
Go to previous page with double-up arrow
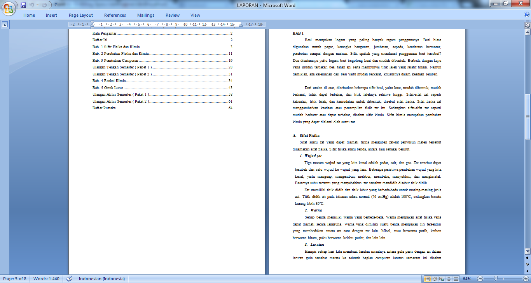pos(528,258)
